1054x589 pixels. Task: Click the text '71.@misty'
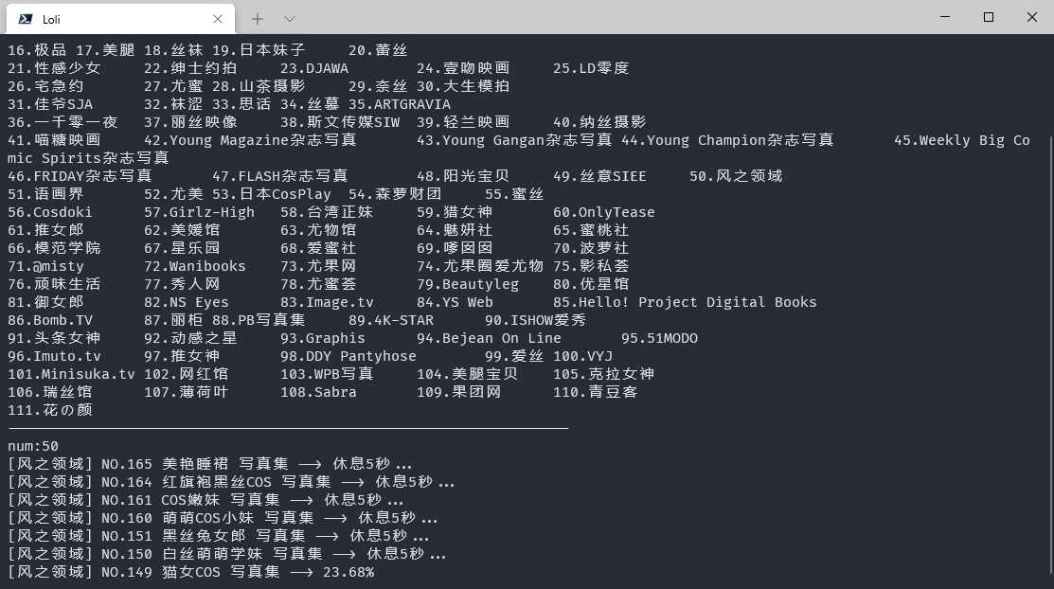(45, 266)
